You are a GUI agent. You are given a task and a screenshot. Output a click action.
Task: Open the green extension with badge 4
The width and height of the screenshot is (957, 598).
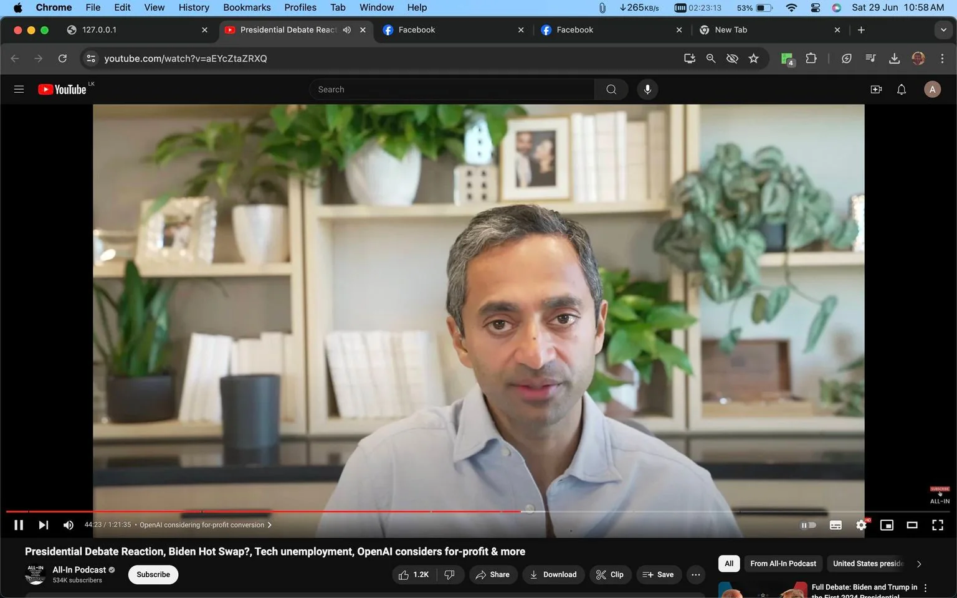[788, 59]
